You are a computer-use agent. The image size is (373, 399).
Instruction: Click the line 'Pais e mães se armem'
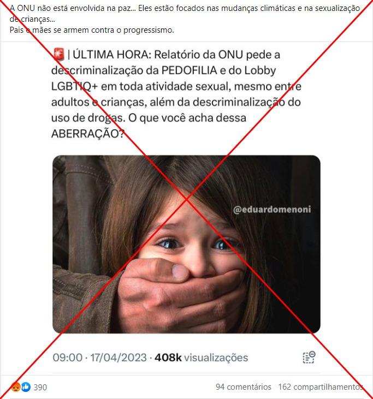point(92,30)
